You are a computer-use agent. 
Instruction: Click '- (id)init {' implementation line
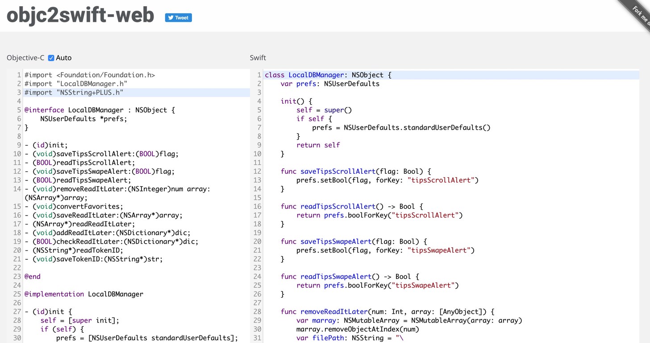point(48,312)
